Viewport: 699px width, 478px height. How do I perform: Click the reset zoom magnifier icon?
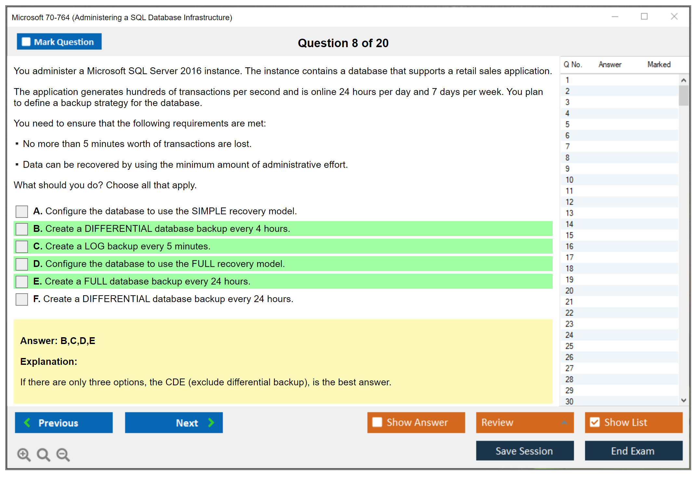tap(43, 454)
